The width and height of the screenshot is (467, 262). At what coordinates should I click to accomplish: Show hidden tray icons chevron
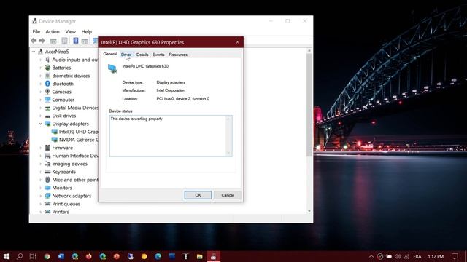point(371,256)
